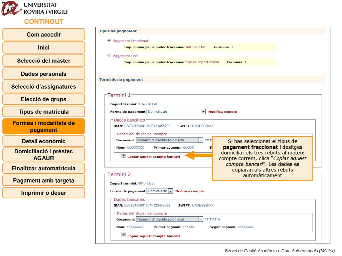The width and height of the screenshot is (342, 256).
Task: Click the 440,92 Eur minimum amount
Action: click(196, 47)
